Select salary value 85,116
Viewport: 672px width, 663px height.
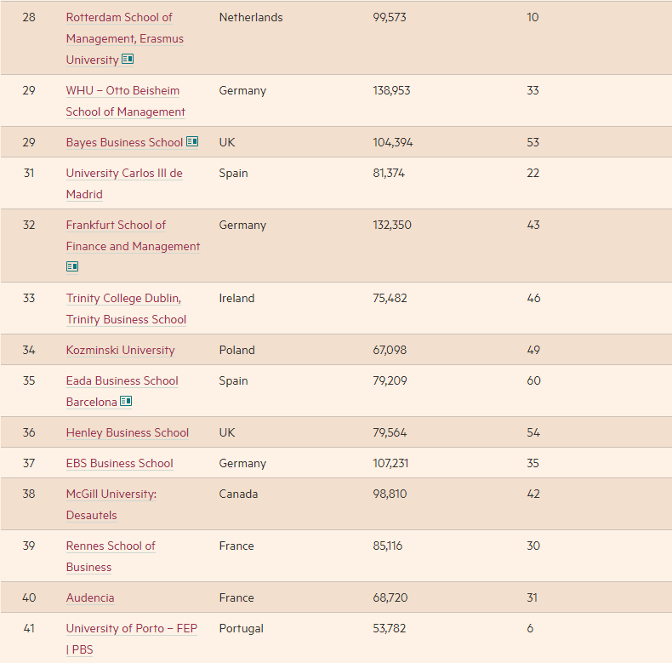click(388, 546)
